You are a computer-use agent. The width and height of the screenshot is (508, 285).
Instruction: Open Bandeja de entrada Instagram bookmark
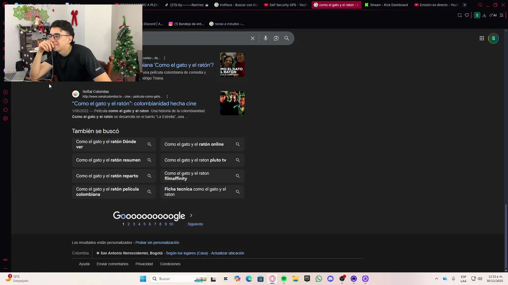pos(186,24)
